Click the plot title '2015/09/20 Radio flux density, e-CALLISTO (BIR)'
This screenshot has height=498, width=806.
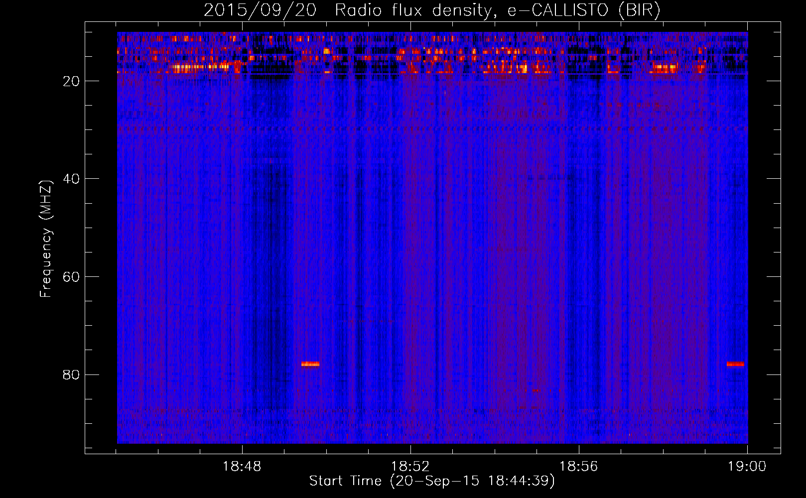click(432, 10)
